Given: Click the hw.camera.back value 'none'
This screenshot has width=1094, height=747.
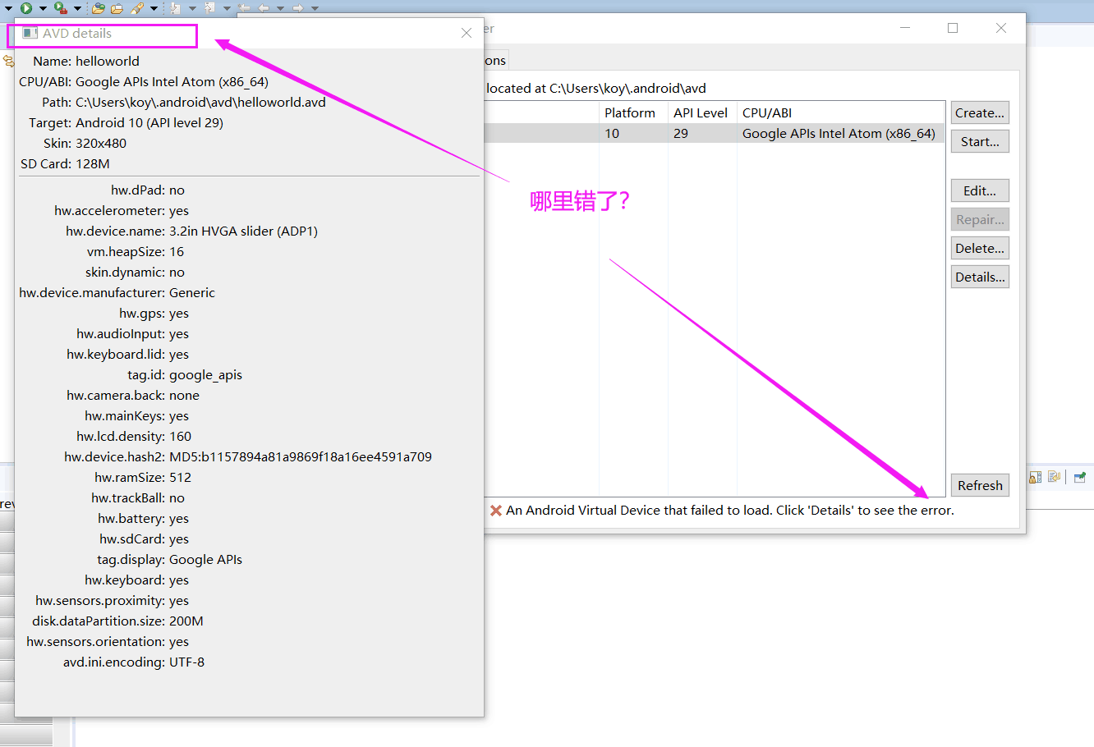Looking at the screenshot, I should coord(184,395).
